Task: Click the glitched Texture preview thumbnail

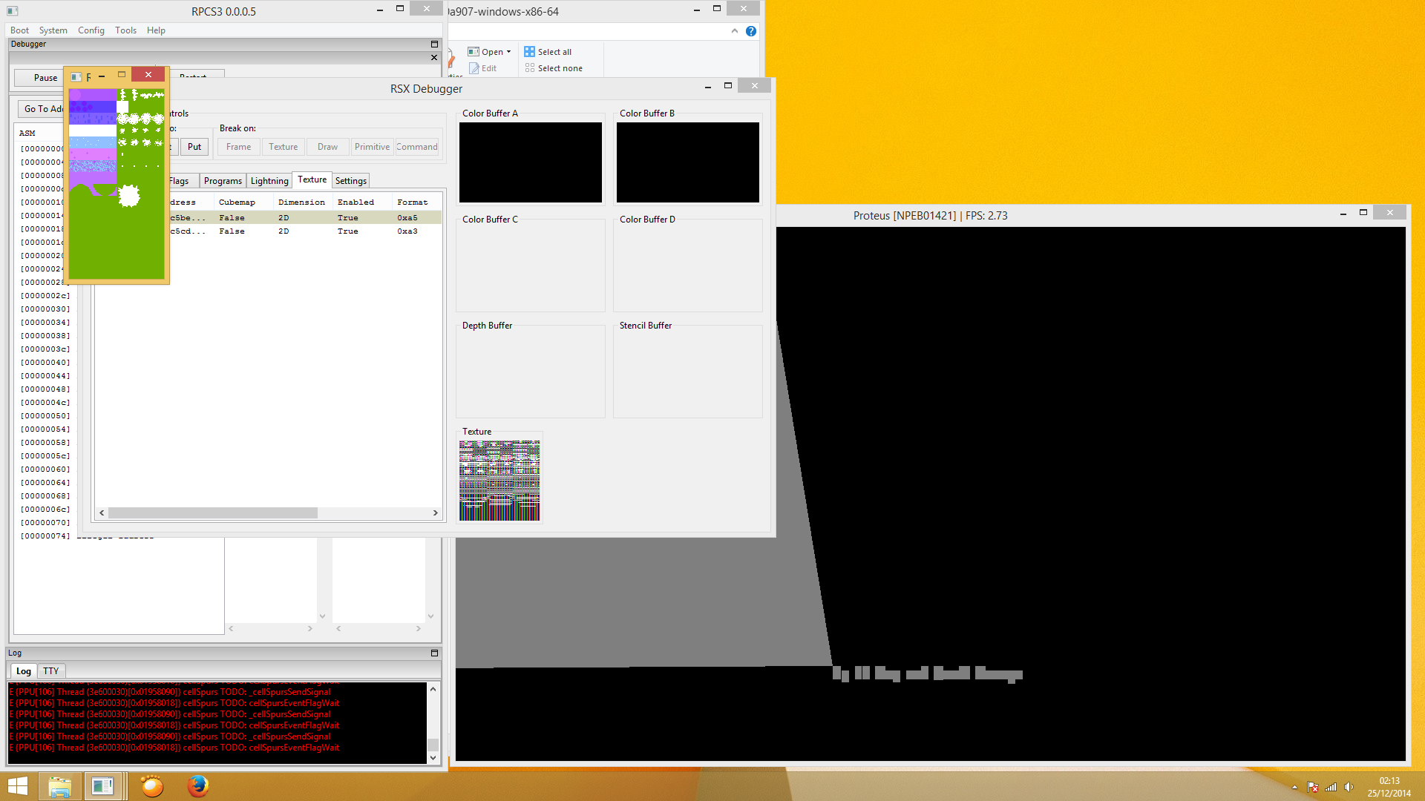Action: 499,481
